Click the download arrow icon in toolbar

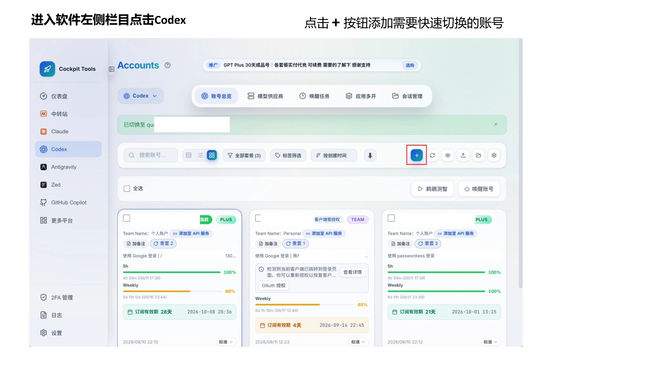(x=370, y=155)
